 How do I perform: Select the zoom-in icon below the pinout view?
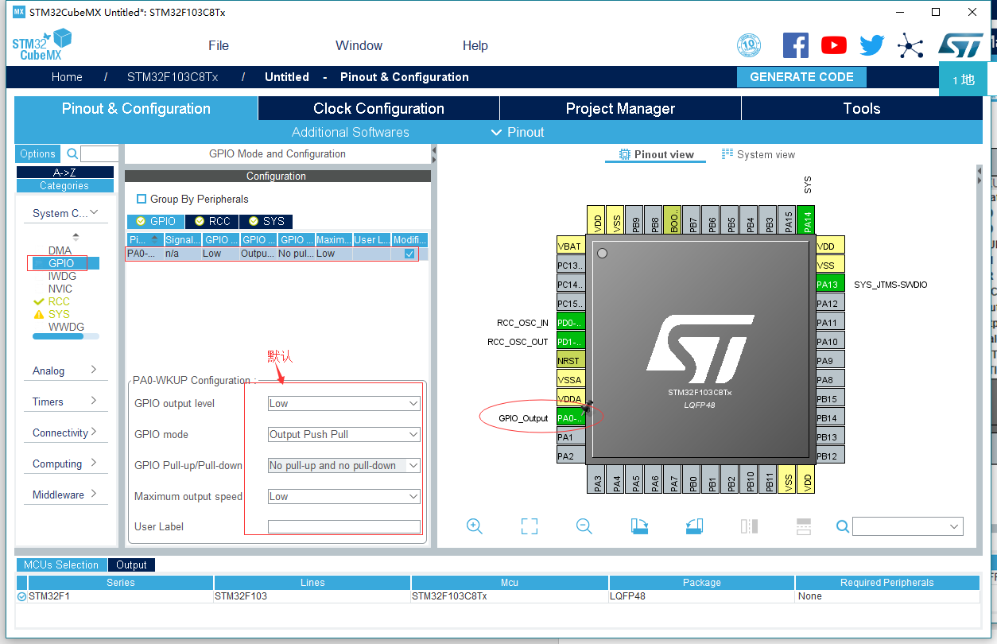click(x=475, y=526)
